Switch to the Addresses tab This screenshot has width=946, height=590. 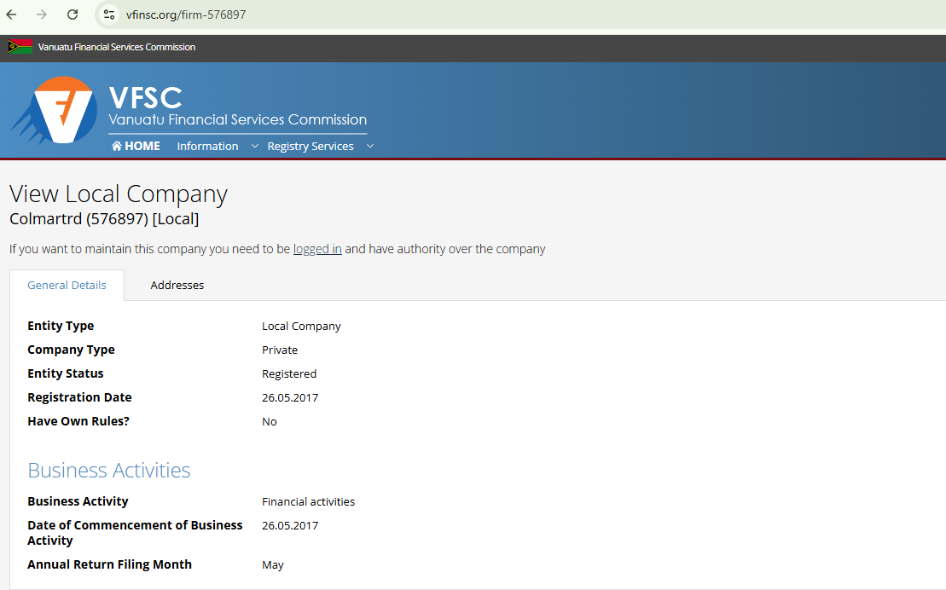[x=177, y=285]
